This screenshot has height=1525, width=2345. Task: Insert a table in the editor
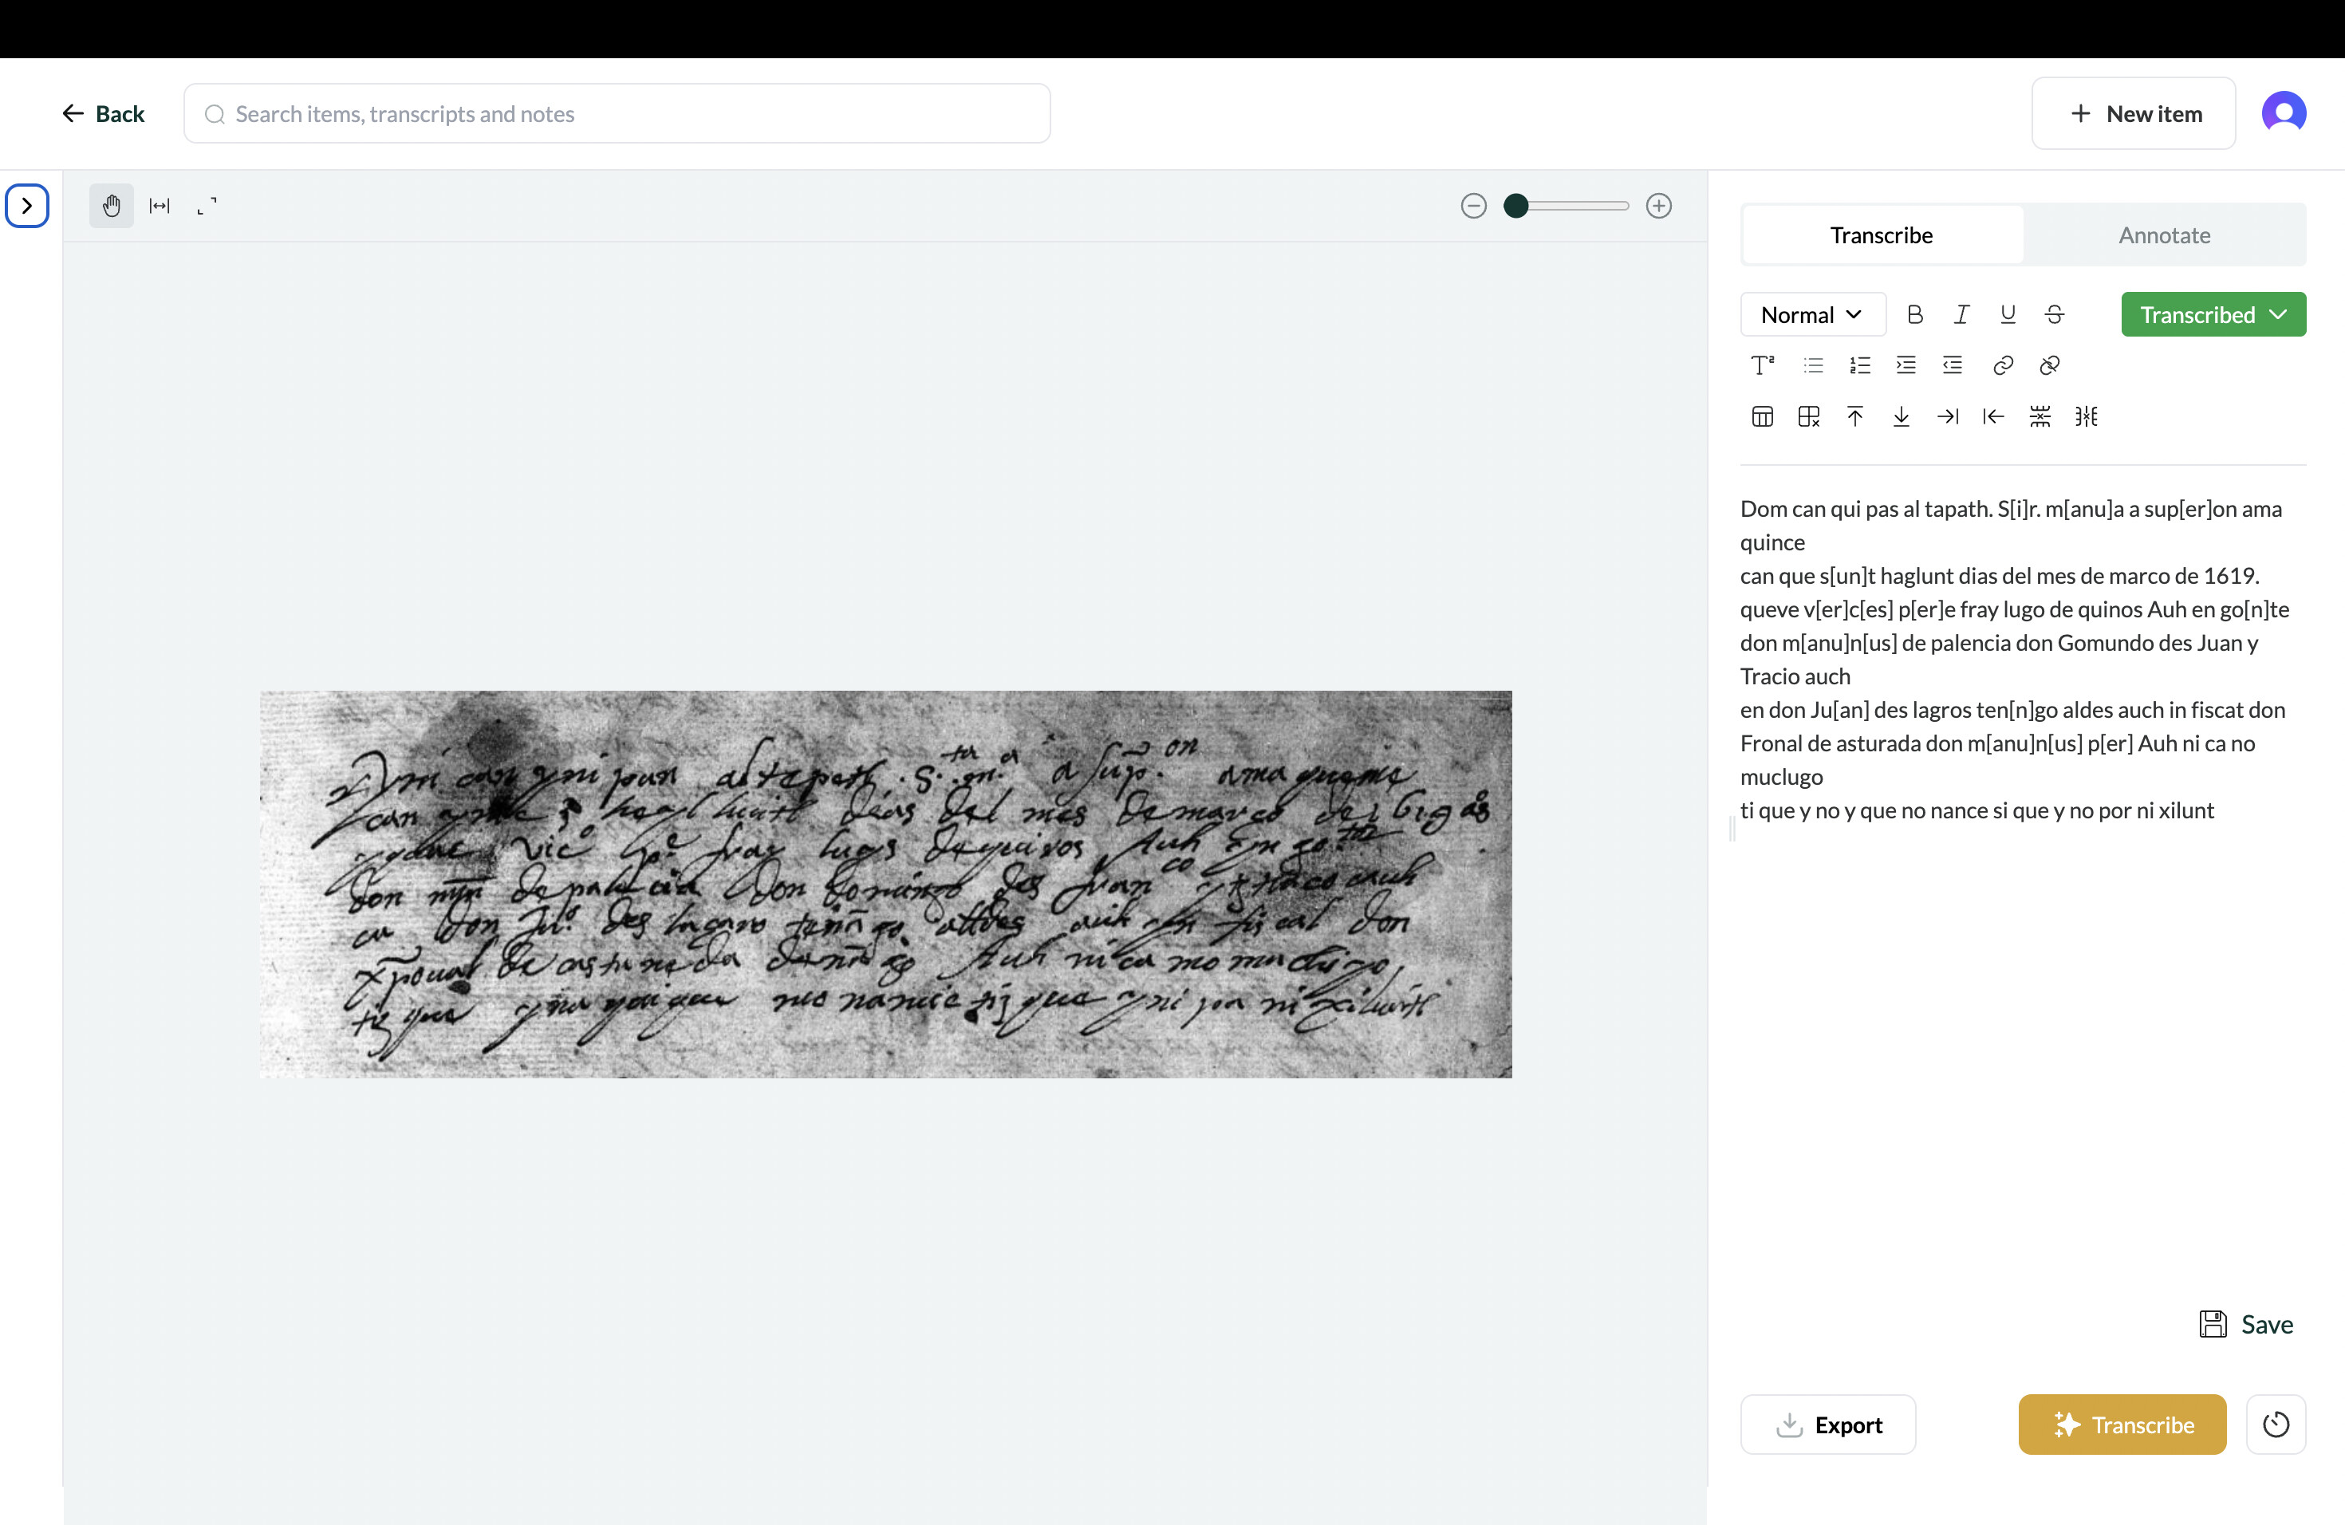[1762, 416]
